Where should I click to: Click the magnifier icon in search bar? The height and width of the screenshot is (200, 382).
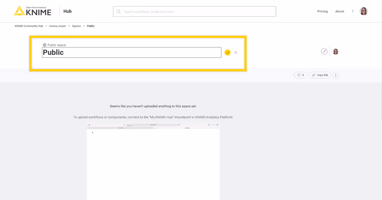point(119,11)
